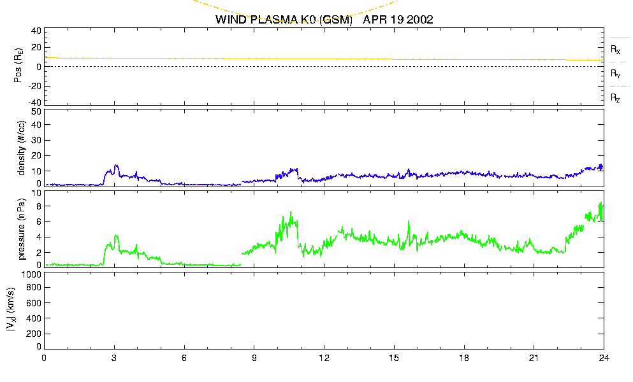Click the dotted zero line in position panel

coord(324,67)
